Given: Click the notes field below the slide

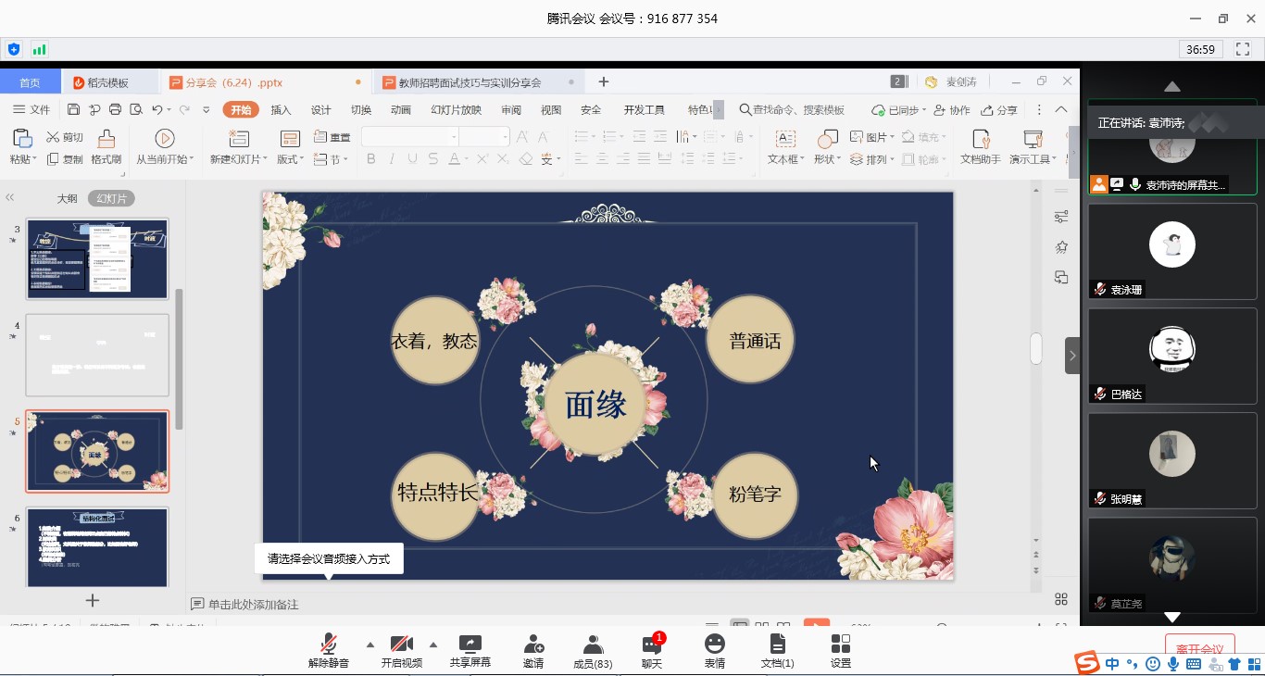Looking at the screenshot, I should 254,605.
